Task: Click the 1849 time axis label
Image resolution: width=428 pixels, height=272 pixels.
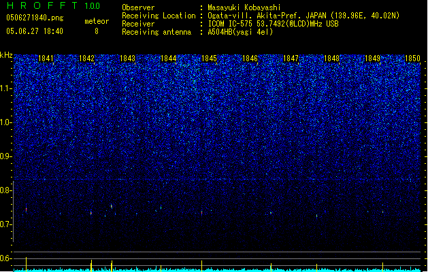Action: (x=373, y=58)
